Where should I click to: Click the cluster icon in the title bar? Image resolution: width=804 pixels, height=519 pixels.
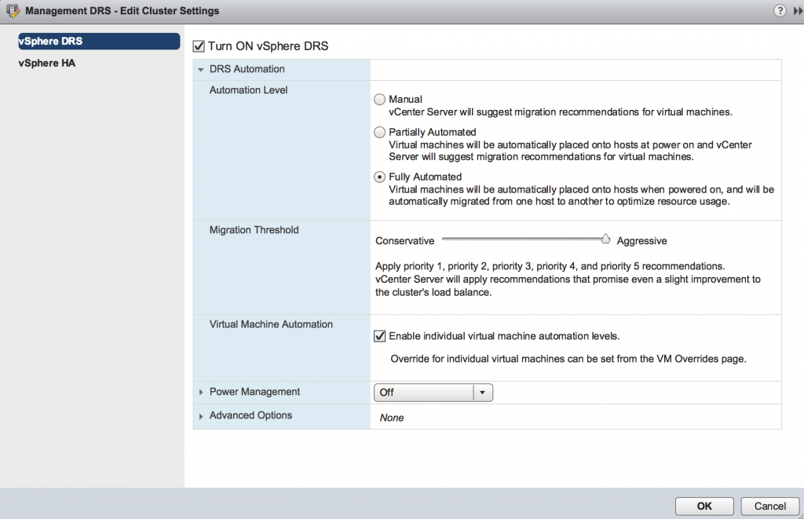(13, 11)
